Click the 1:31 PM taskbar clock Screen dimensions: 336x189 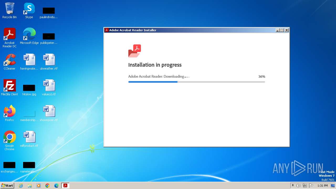(x=323, y=186)
